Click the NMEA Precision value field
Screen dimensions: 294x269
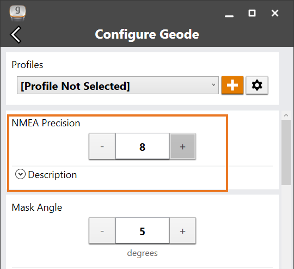(143, 146)
